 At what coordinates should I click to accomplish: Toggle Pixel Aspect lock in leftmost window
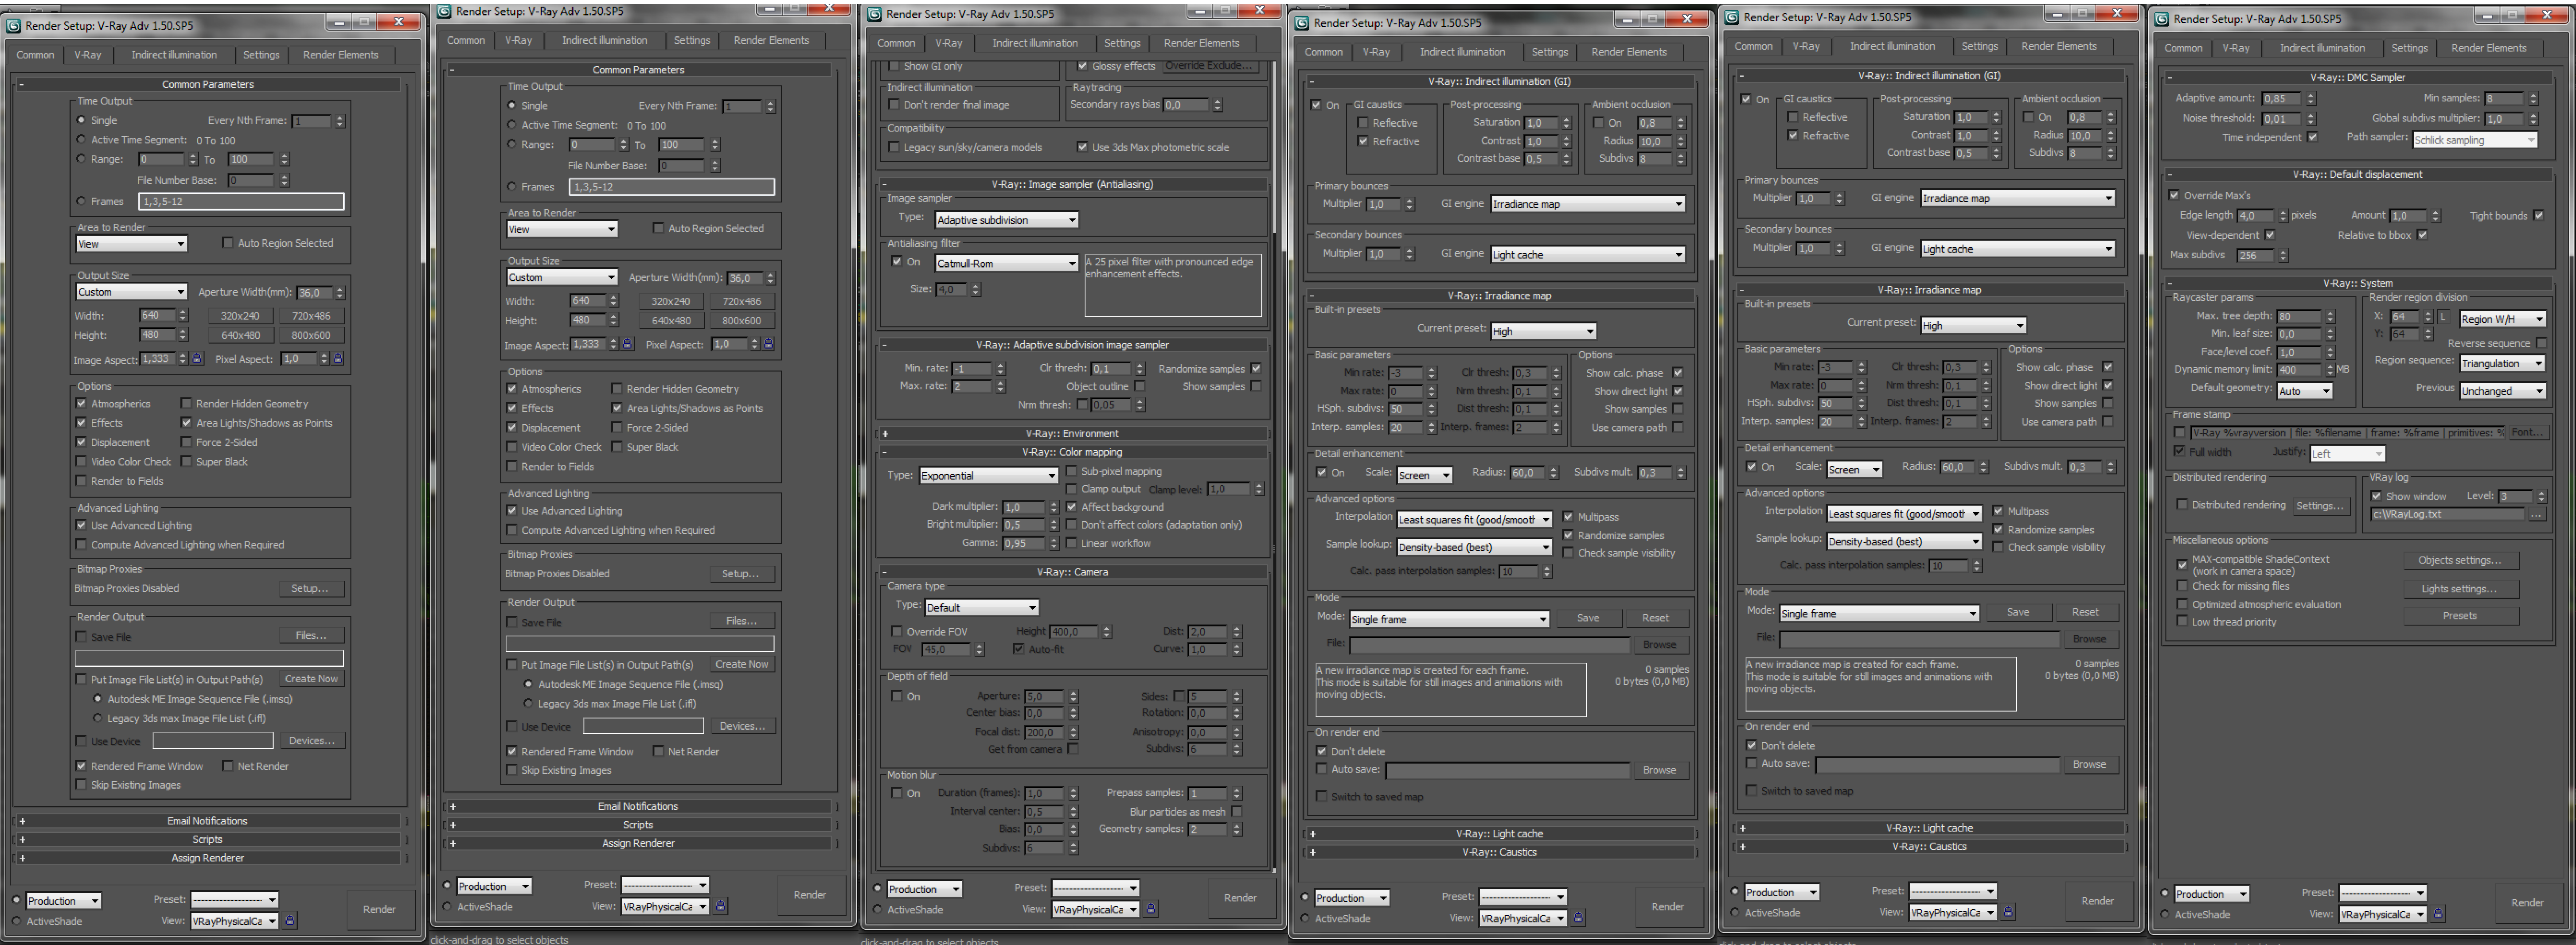point(338,358)
